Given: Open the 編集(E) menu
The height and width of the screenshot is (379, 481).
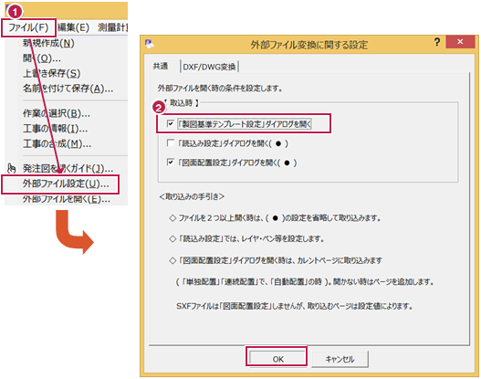Looking at the screenshot, I should [x=73, y=27].
